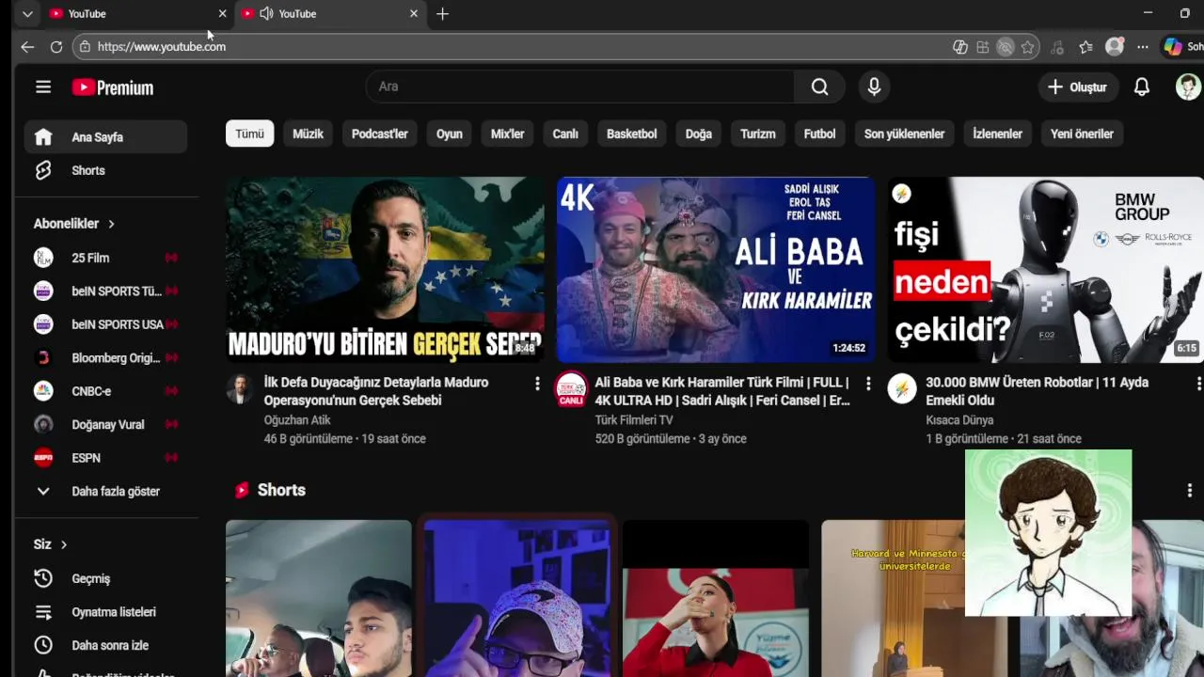
Task: Open Kısaca Dünya channel link
Action: click(959, 420)
